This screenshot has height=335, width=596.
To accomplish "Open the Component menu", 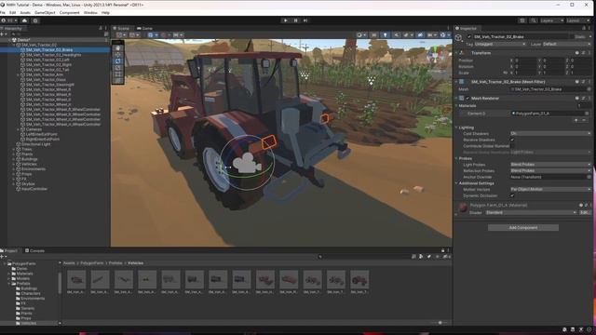I will click(x=70, y=12).
